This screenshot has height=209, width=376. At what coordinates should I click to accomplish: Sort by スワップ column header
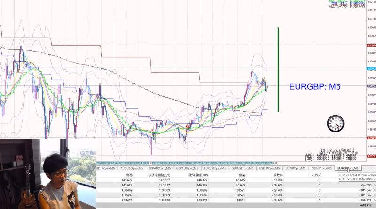[315, 175]
